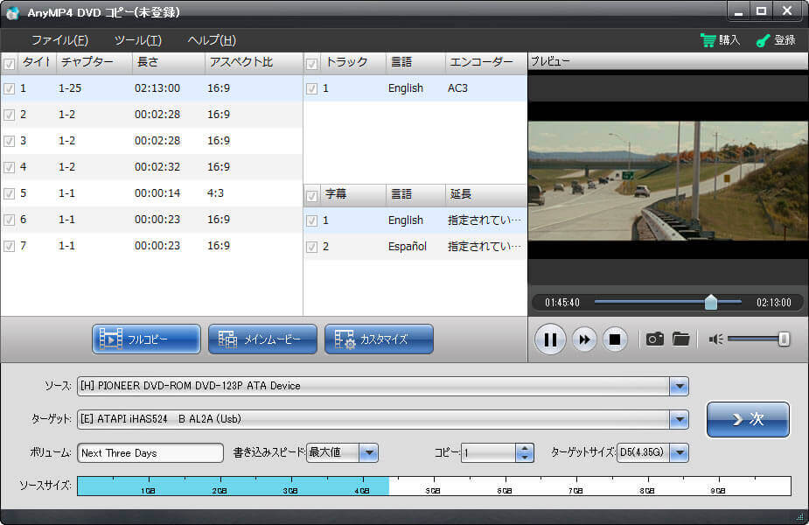This screenshot has width=809, height=525.
Task: Take a snapshot with the camera icon
Action: point(654,339)
